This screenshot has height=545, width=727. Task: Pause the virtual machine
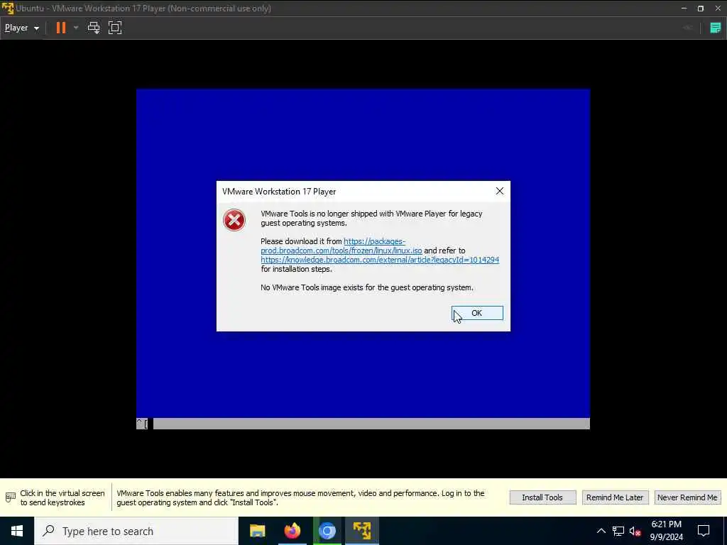pos(61,28)
